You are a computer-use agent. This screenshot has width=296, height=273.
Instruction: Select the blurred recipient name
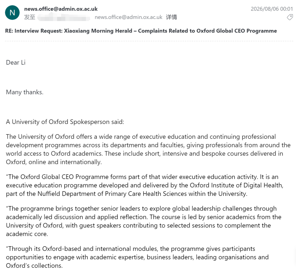[x=64, y=18]
